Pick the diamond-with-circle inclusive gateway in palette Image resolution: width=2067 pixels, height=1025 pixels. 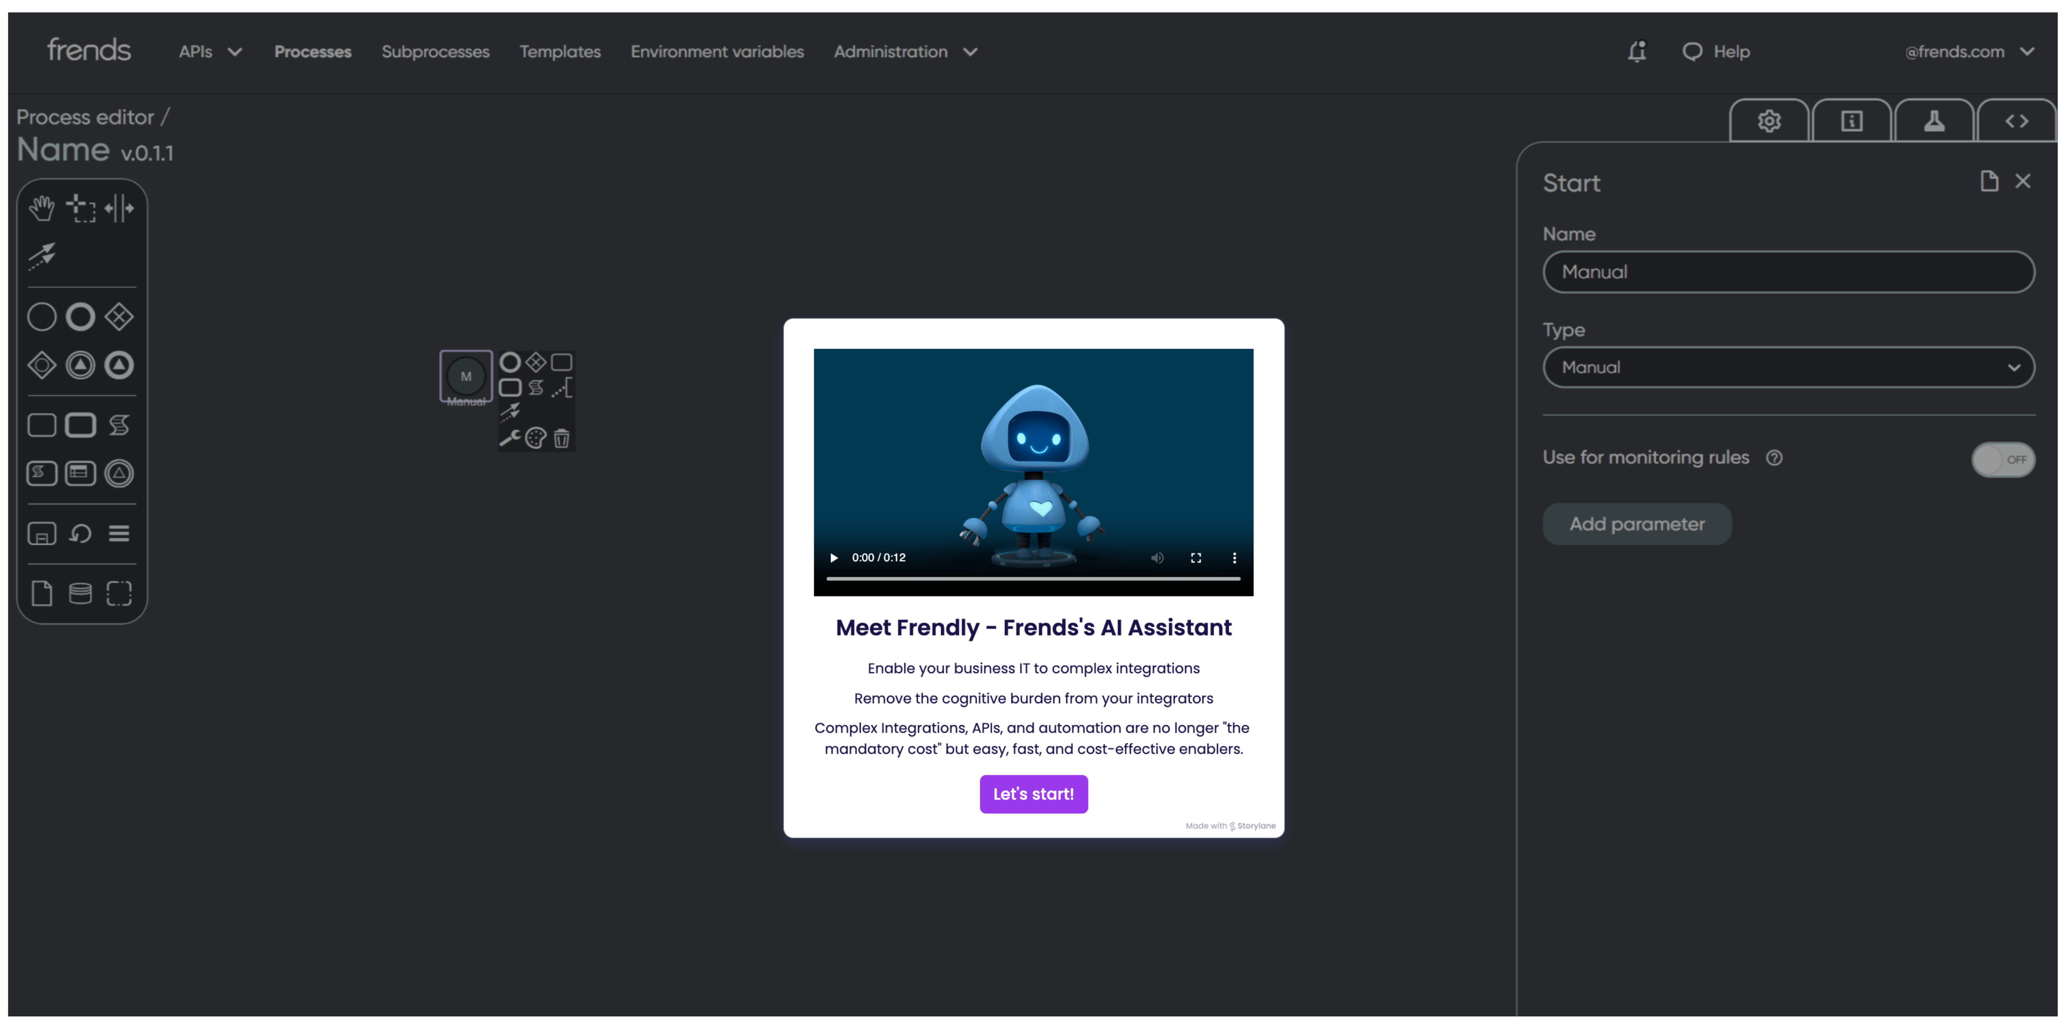click(42, 365)
